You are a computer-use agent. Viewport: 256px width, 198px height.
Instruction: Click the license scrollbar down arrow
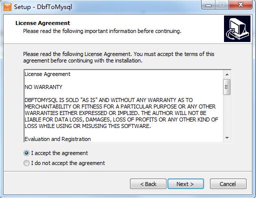pos(227,138)
